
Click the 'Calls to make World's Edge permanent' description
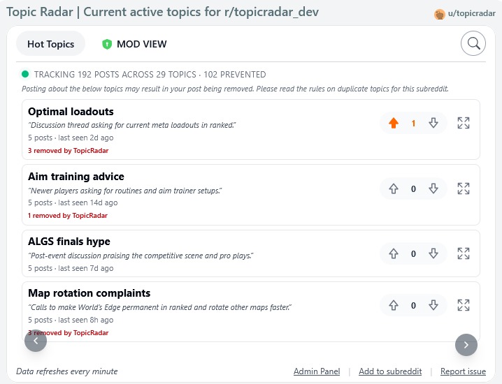tap(159, 307)
